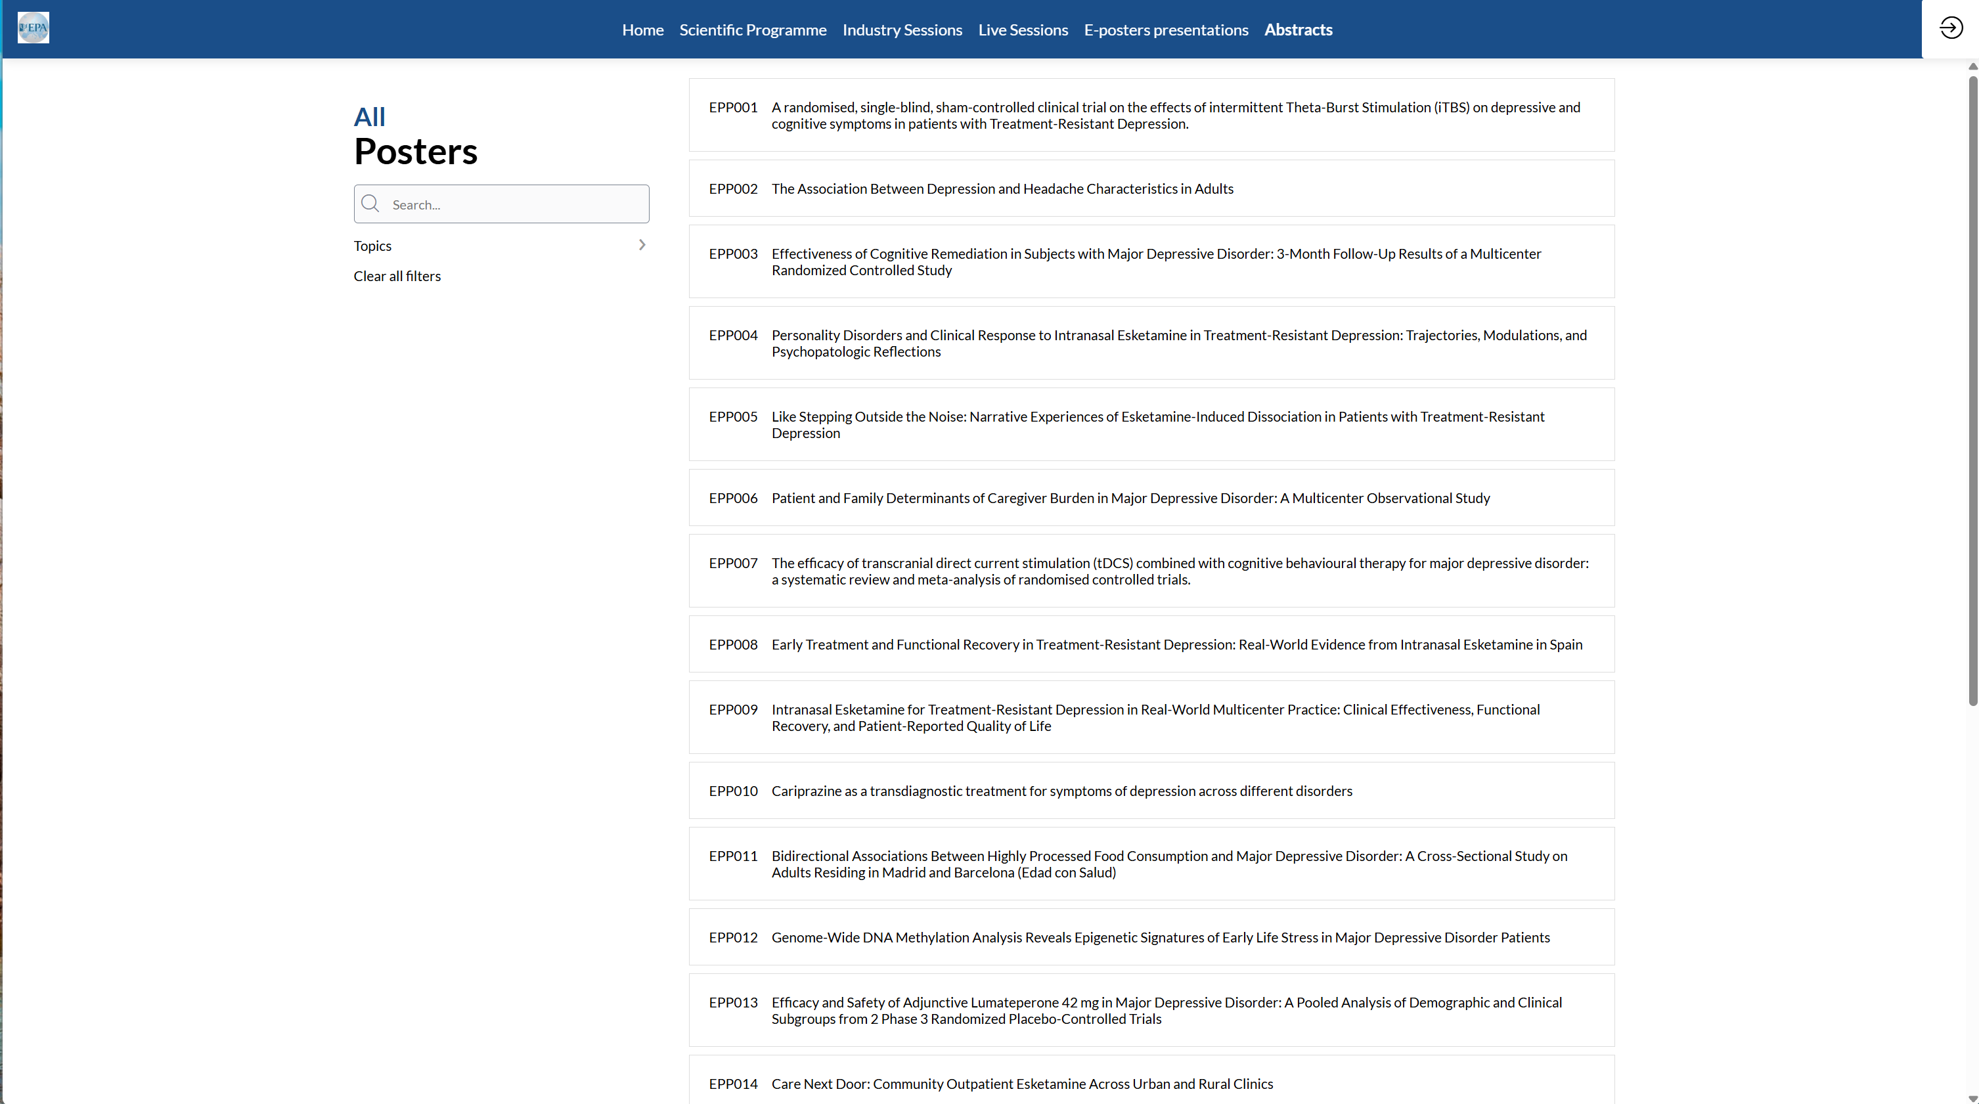This screenshot has height=1104, width=1979.
Task: Click scrollbar down arrow
Action: pyautogui.click(x=1972, y=1098)
